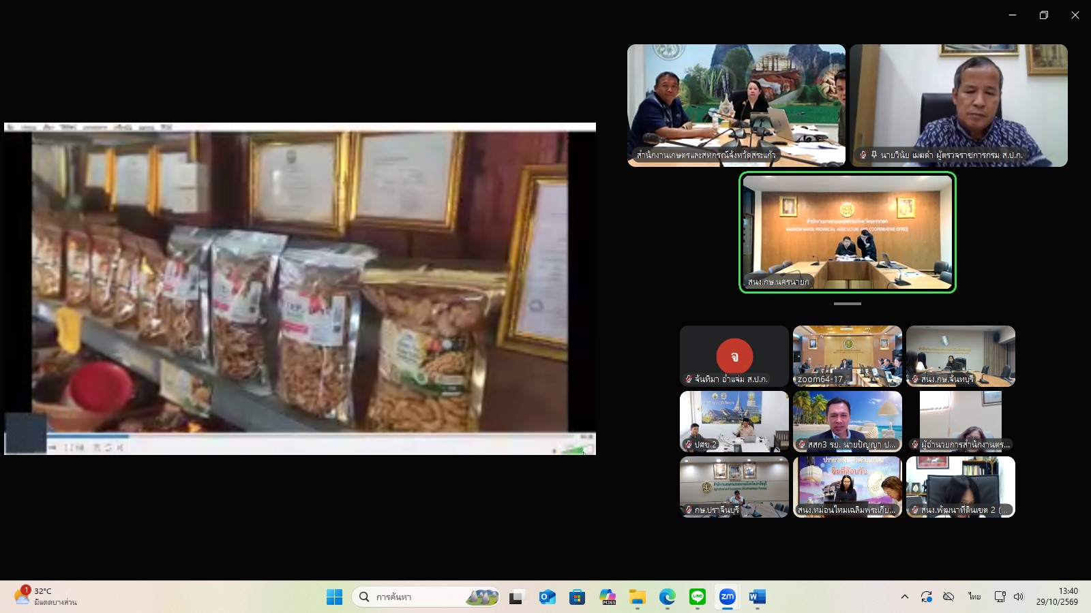Launch Microsoft Edge from the taskbar

tap(668, 597)
